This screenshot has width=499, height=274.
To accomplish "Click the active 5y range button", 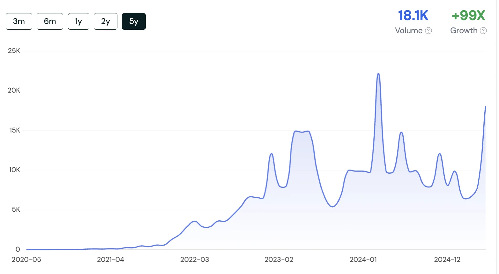I will (x=134, y=21).
